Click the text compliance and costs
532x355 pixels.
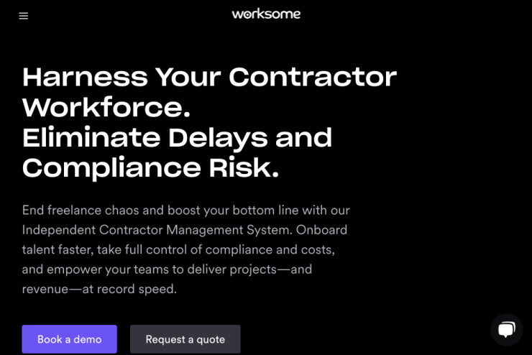(x=270, y=249)
